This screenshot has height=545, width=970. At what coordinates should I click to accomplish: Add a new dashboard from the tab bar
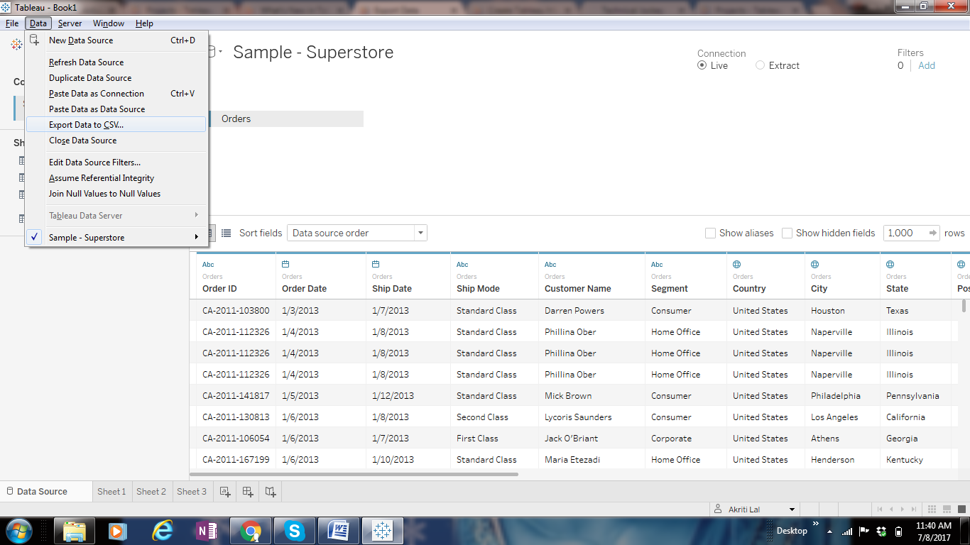(x=248, y=491)
